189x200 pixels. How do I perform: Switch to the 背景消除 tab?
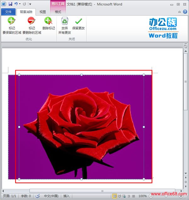[26, 12]
